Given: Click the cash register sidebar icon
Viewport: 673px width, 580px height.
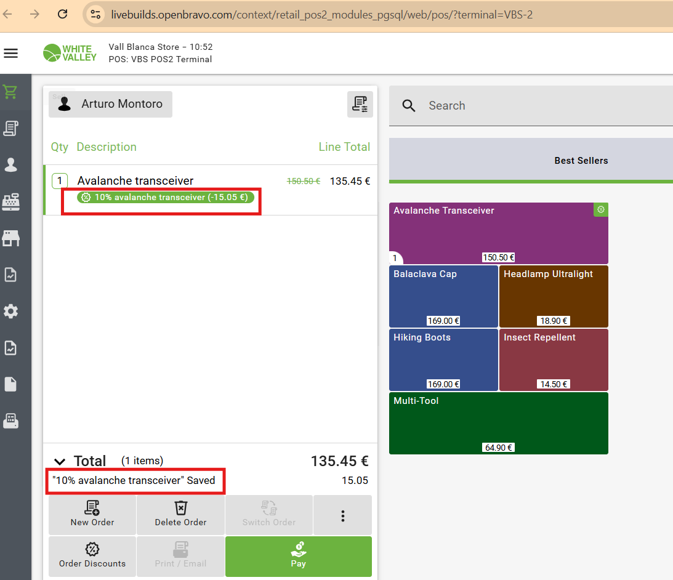Looking at the screenshot, I should point(10,201).
